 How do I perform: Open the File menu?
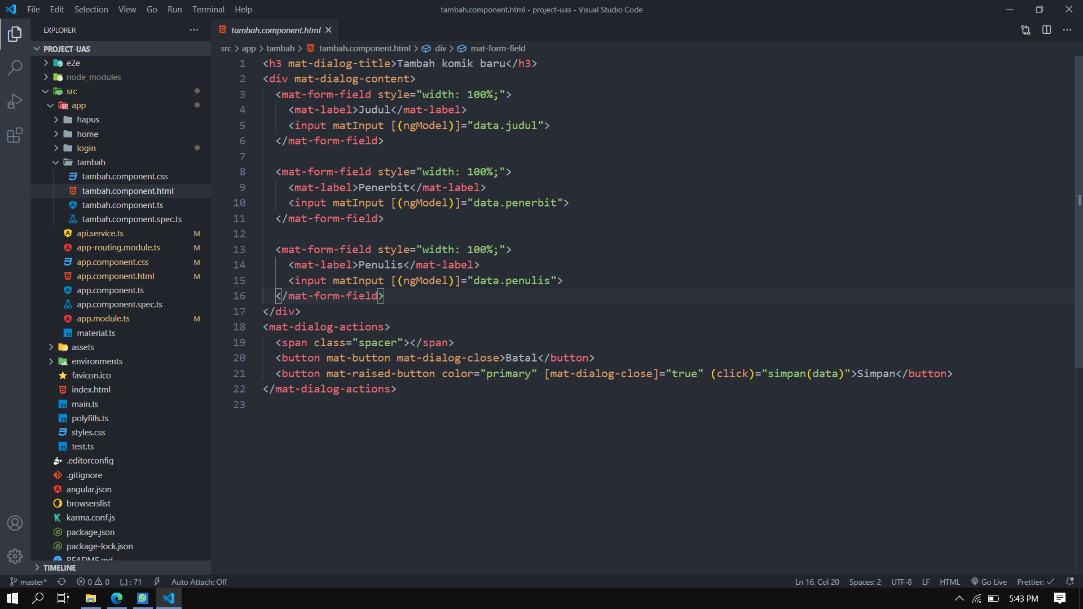[x=33, y=10]
